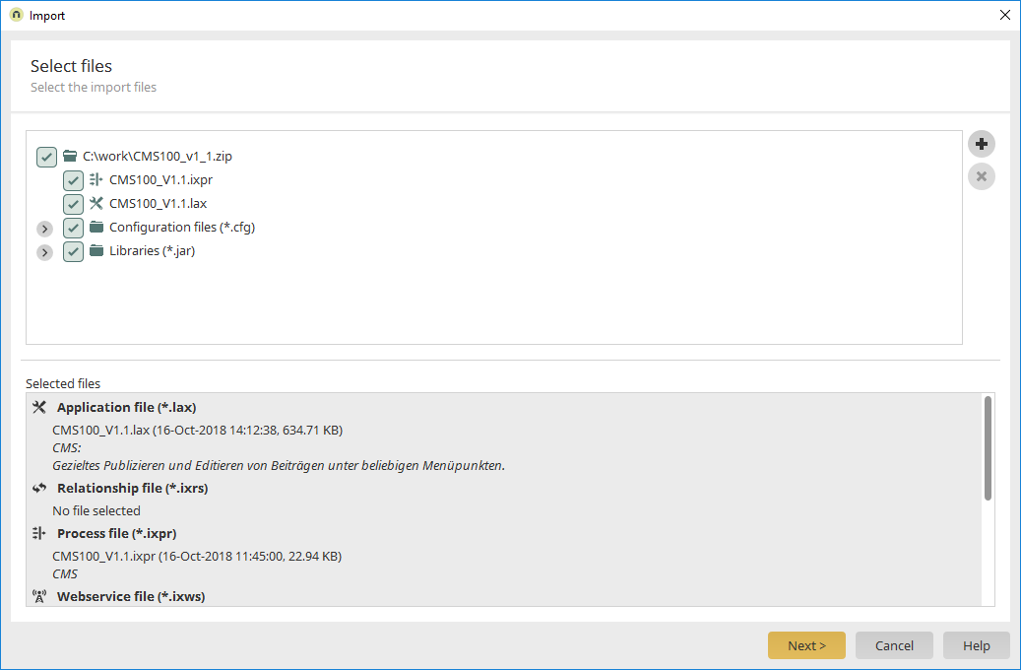Click the Application file (*.lax) heading
Viewport: 1021px width, 670px height.
(x=126, y=407)
